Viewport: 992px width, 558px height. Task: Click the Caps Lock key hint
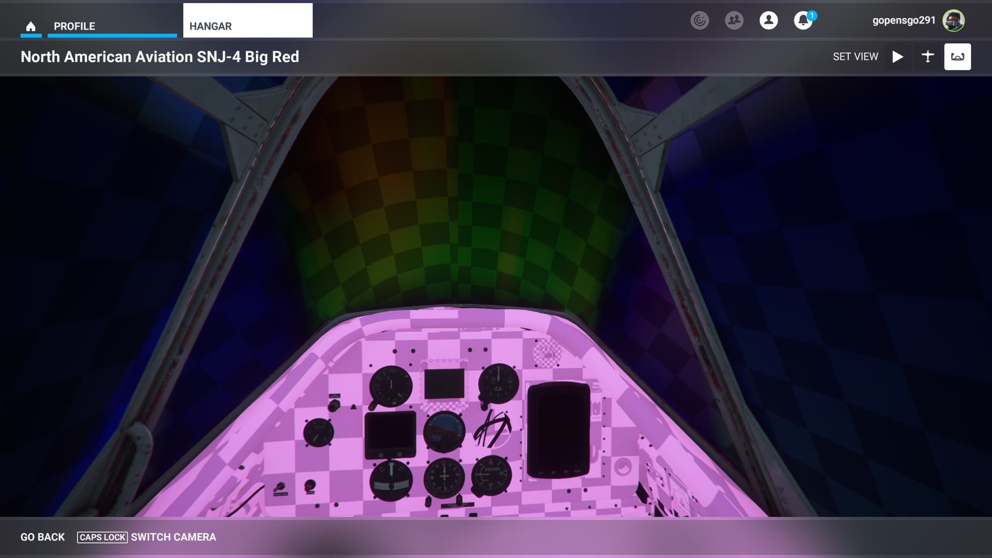tap(102, 537)
